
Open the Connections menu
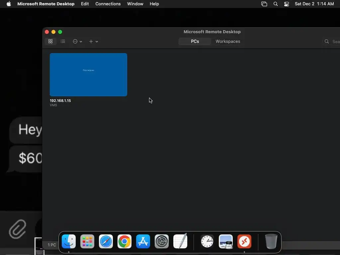[x=108, y=4]
